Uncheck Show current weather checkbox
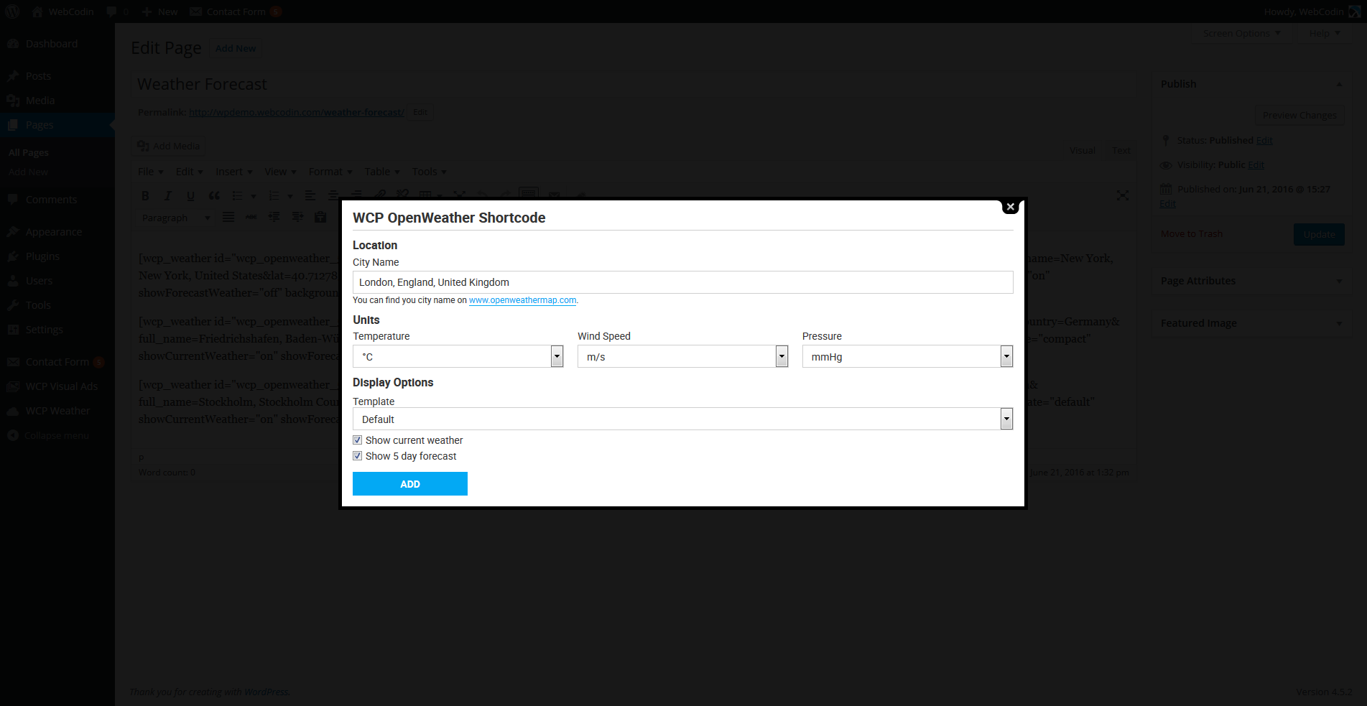 (x=358, y=440)
